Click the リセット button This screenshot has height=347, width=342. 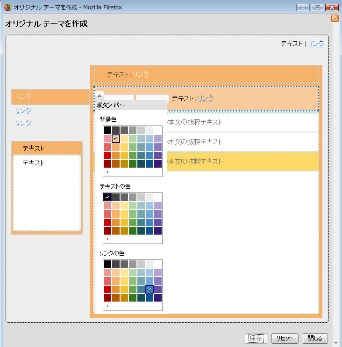(285, 339)
